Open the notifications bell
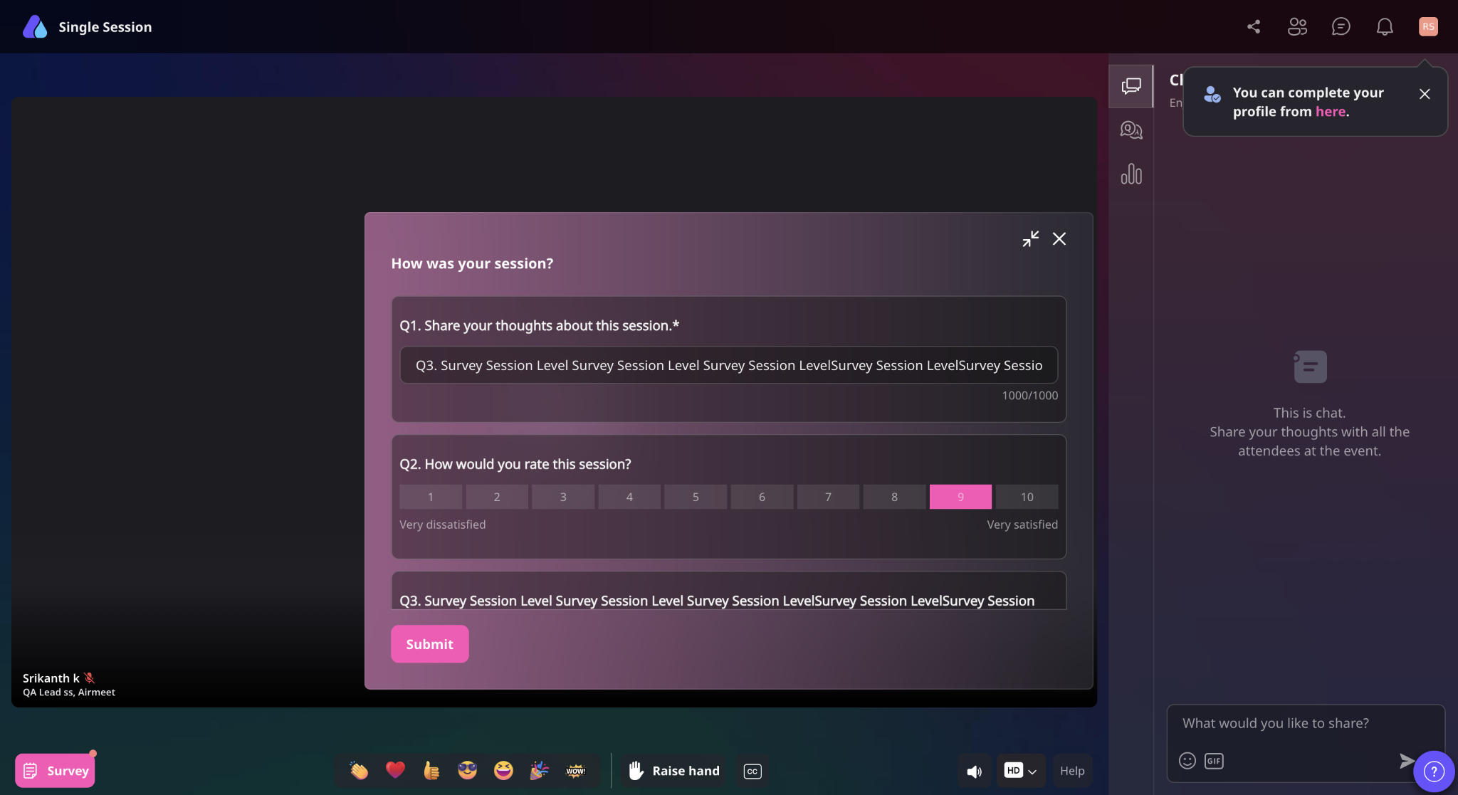Image resolution: width=1458 pixels, height=795 pixels. tap(1384, 26)
